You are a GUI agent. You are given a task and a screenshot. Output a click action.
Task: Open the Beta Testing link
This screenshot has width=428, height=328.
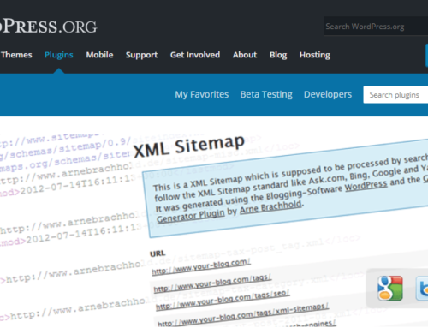[266, 94]
